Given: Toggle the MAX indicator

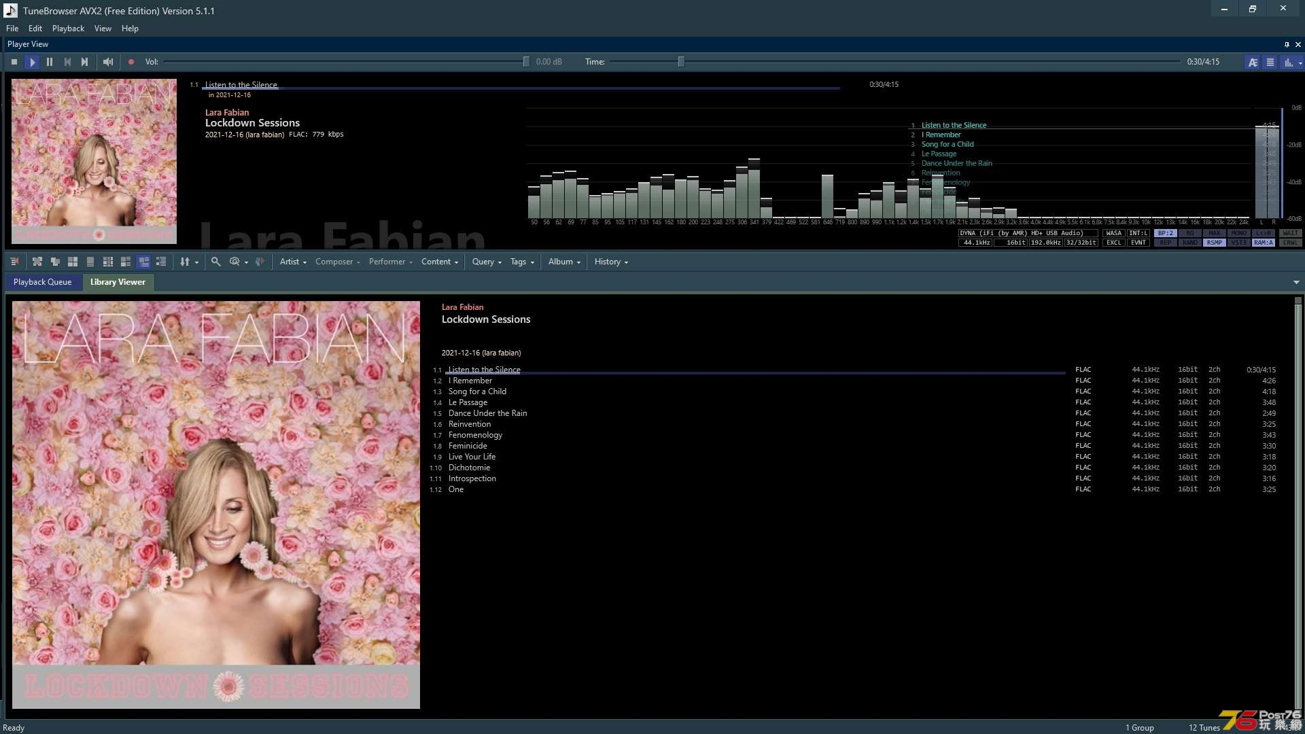Looking at the screenshot, I should coord(1215,233).
